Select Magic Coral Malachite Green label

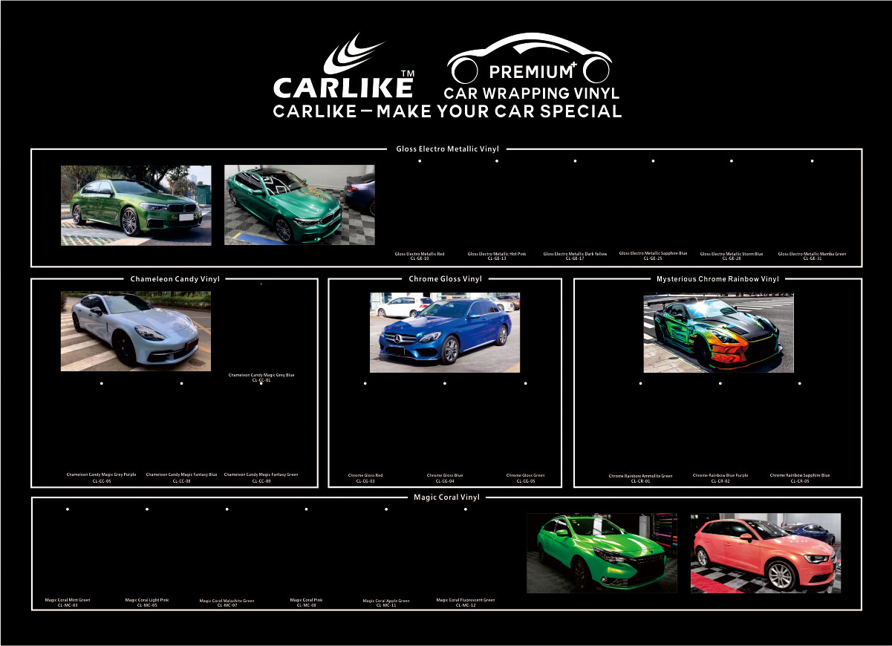pos(227,603)
